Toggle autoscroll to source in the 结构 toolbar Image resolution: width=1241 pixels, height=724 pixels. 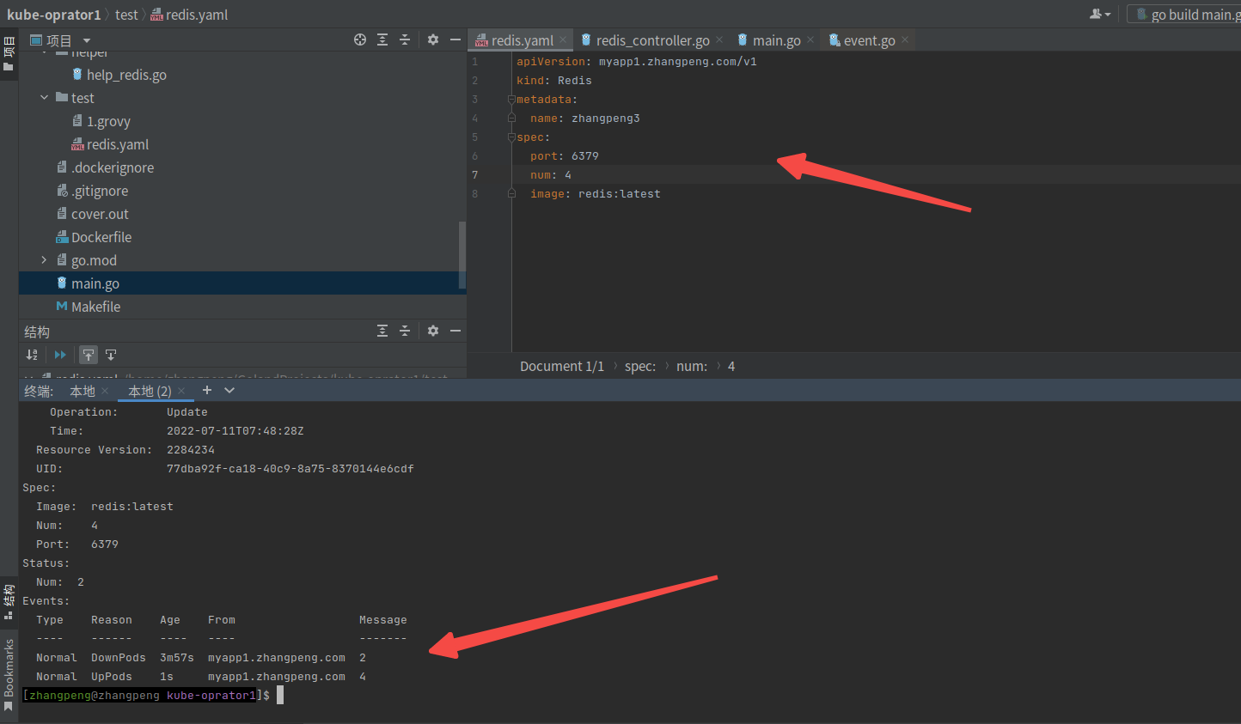89,355
